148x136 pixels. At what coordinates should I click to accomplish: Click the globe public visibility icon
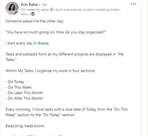tap(33, 14)
